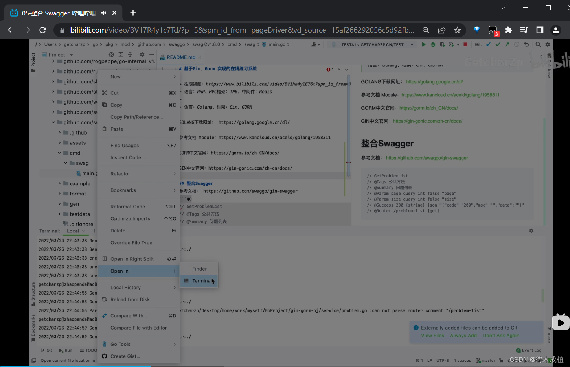
Task: Bookmark this page with the star icon
Action: tap(457, 30)
